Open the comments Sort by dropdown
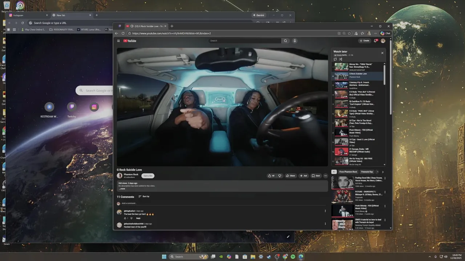 tap(144, 196)
